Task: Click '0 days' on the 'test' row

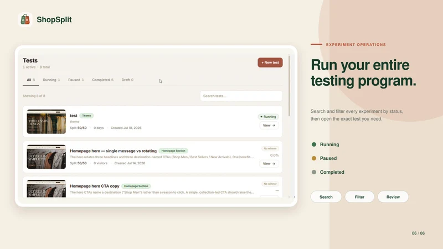Action: click(99, 128)
